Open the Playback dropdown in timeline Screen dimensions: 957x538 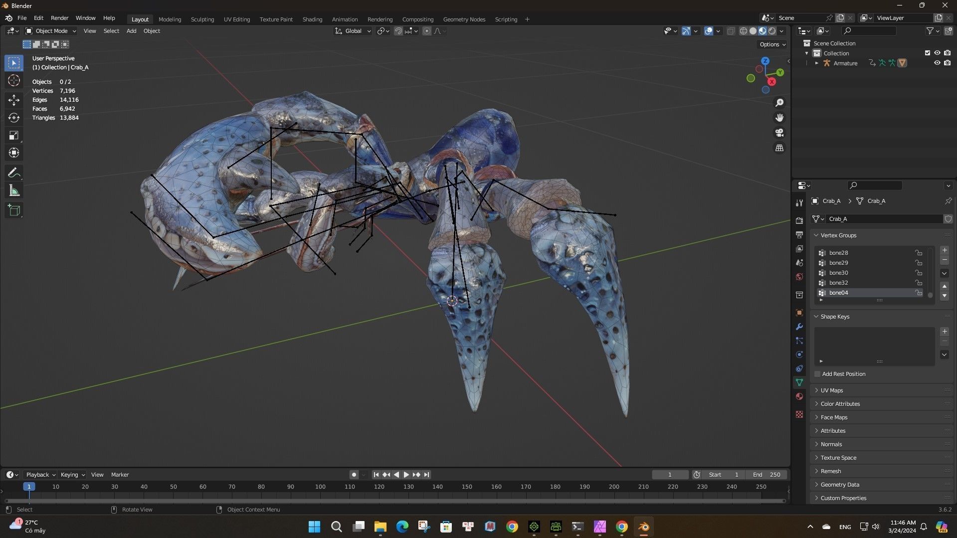coord(40,475)
